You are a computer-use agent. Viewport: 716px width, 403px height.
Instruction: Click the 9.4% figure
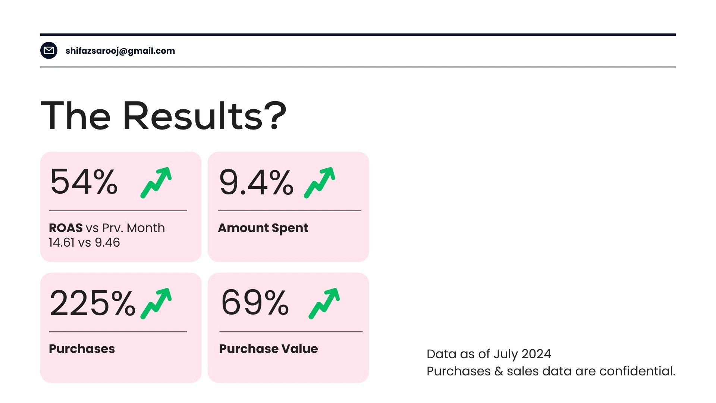tap(256, 182)
